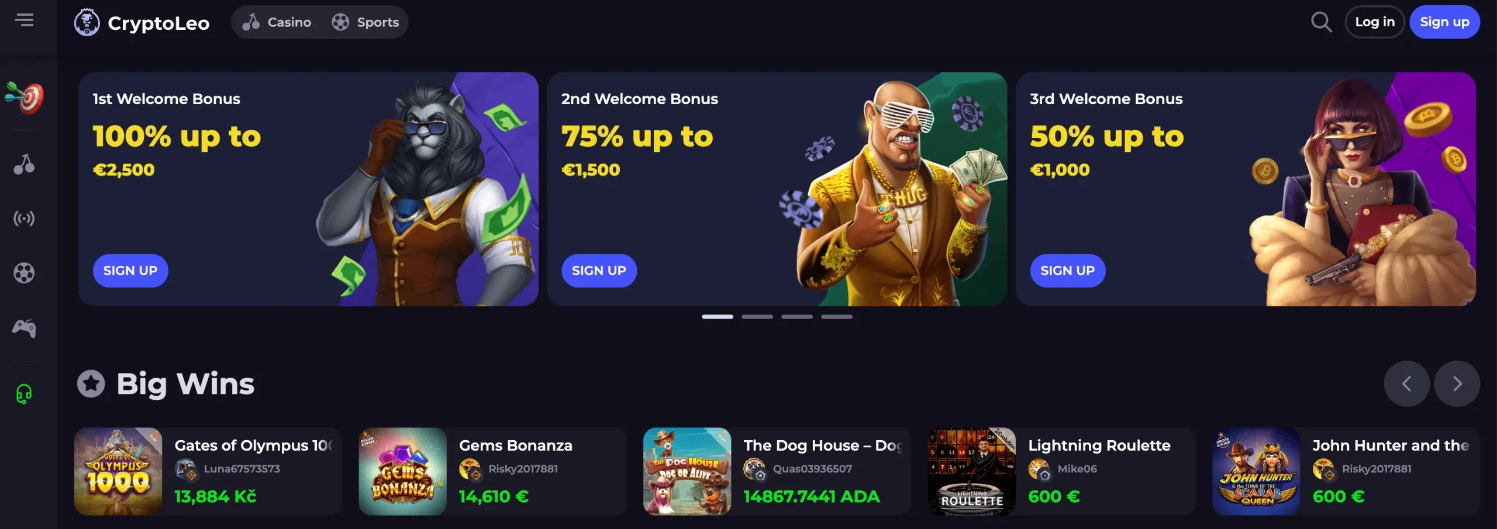Select the soccer ball sports sidebar icon
1497x529 pixels.
(24, 273)
